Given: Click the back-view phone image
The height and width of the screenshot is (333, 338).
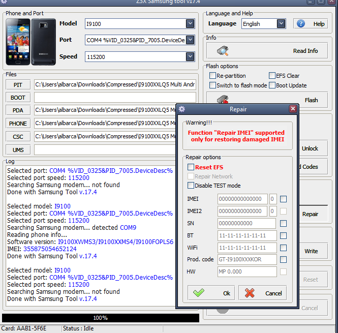Looking at the screenshot, I should (44, 42).
